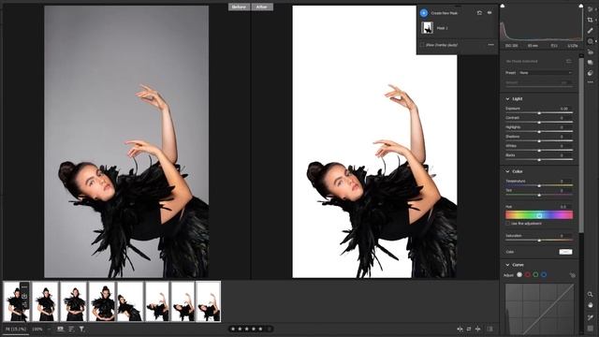Click the Temperature slider
The height and width of the screenshot is (337, 599).
(x=539, y=185)
